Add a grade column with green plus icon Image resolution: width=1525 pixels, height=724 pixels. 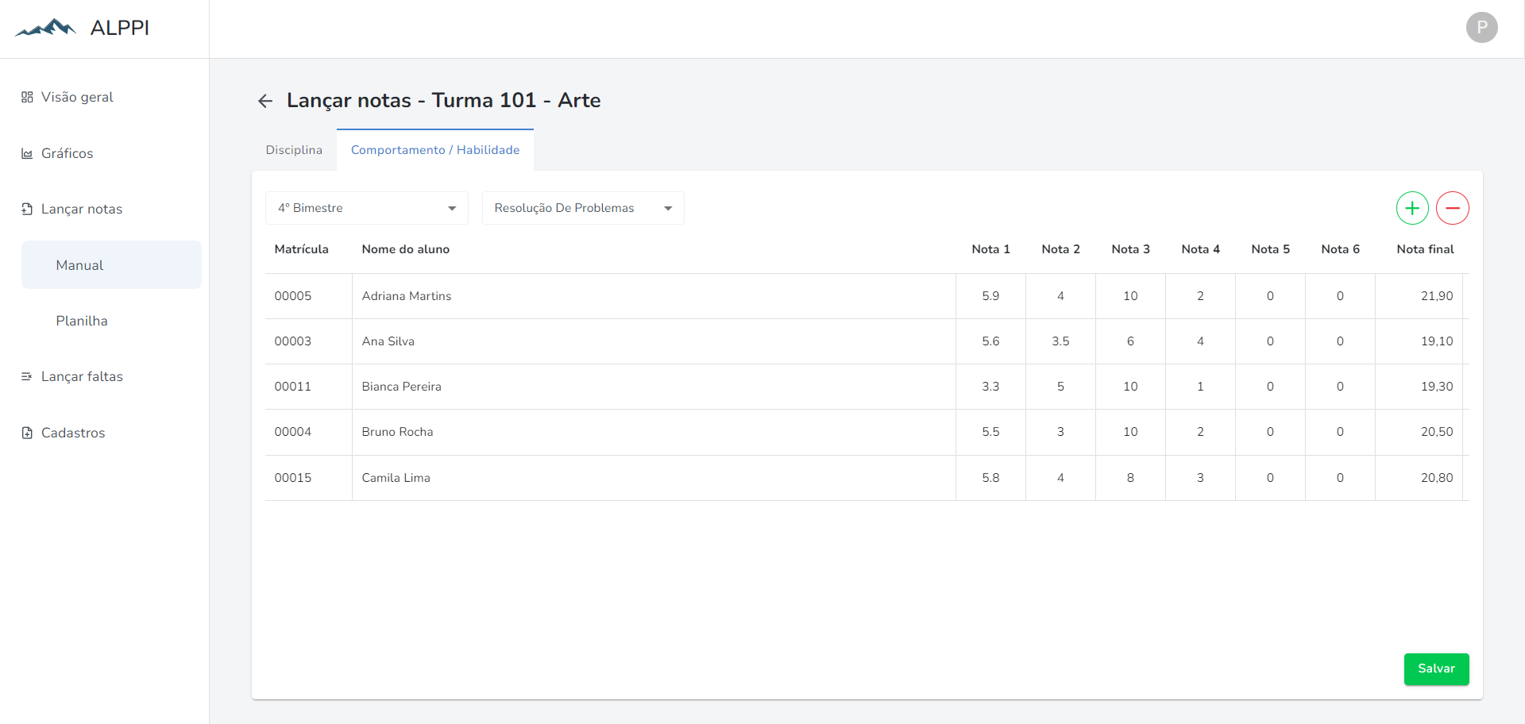coord(1412,208)
